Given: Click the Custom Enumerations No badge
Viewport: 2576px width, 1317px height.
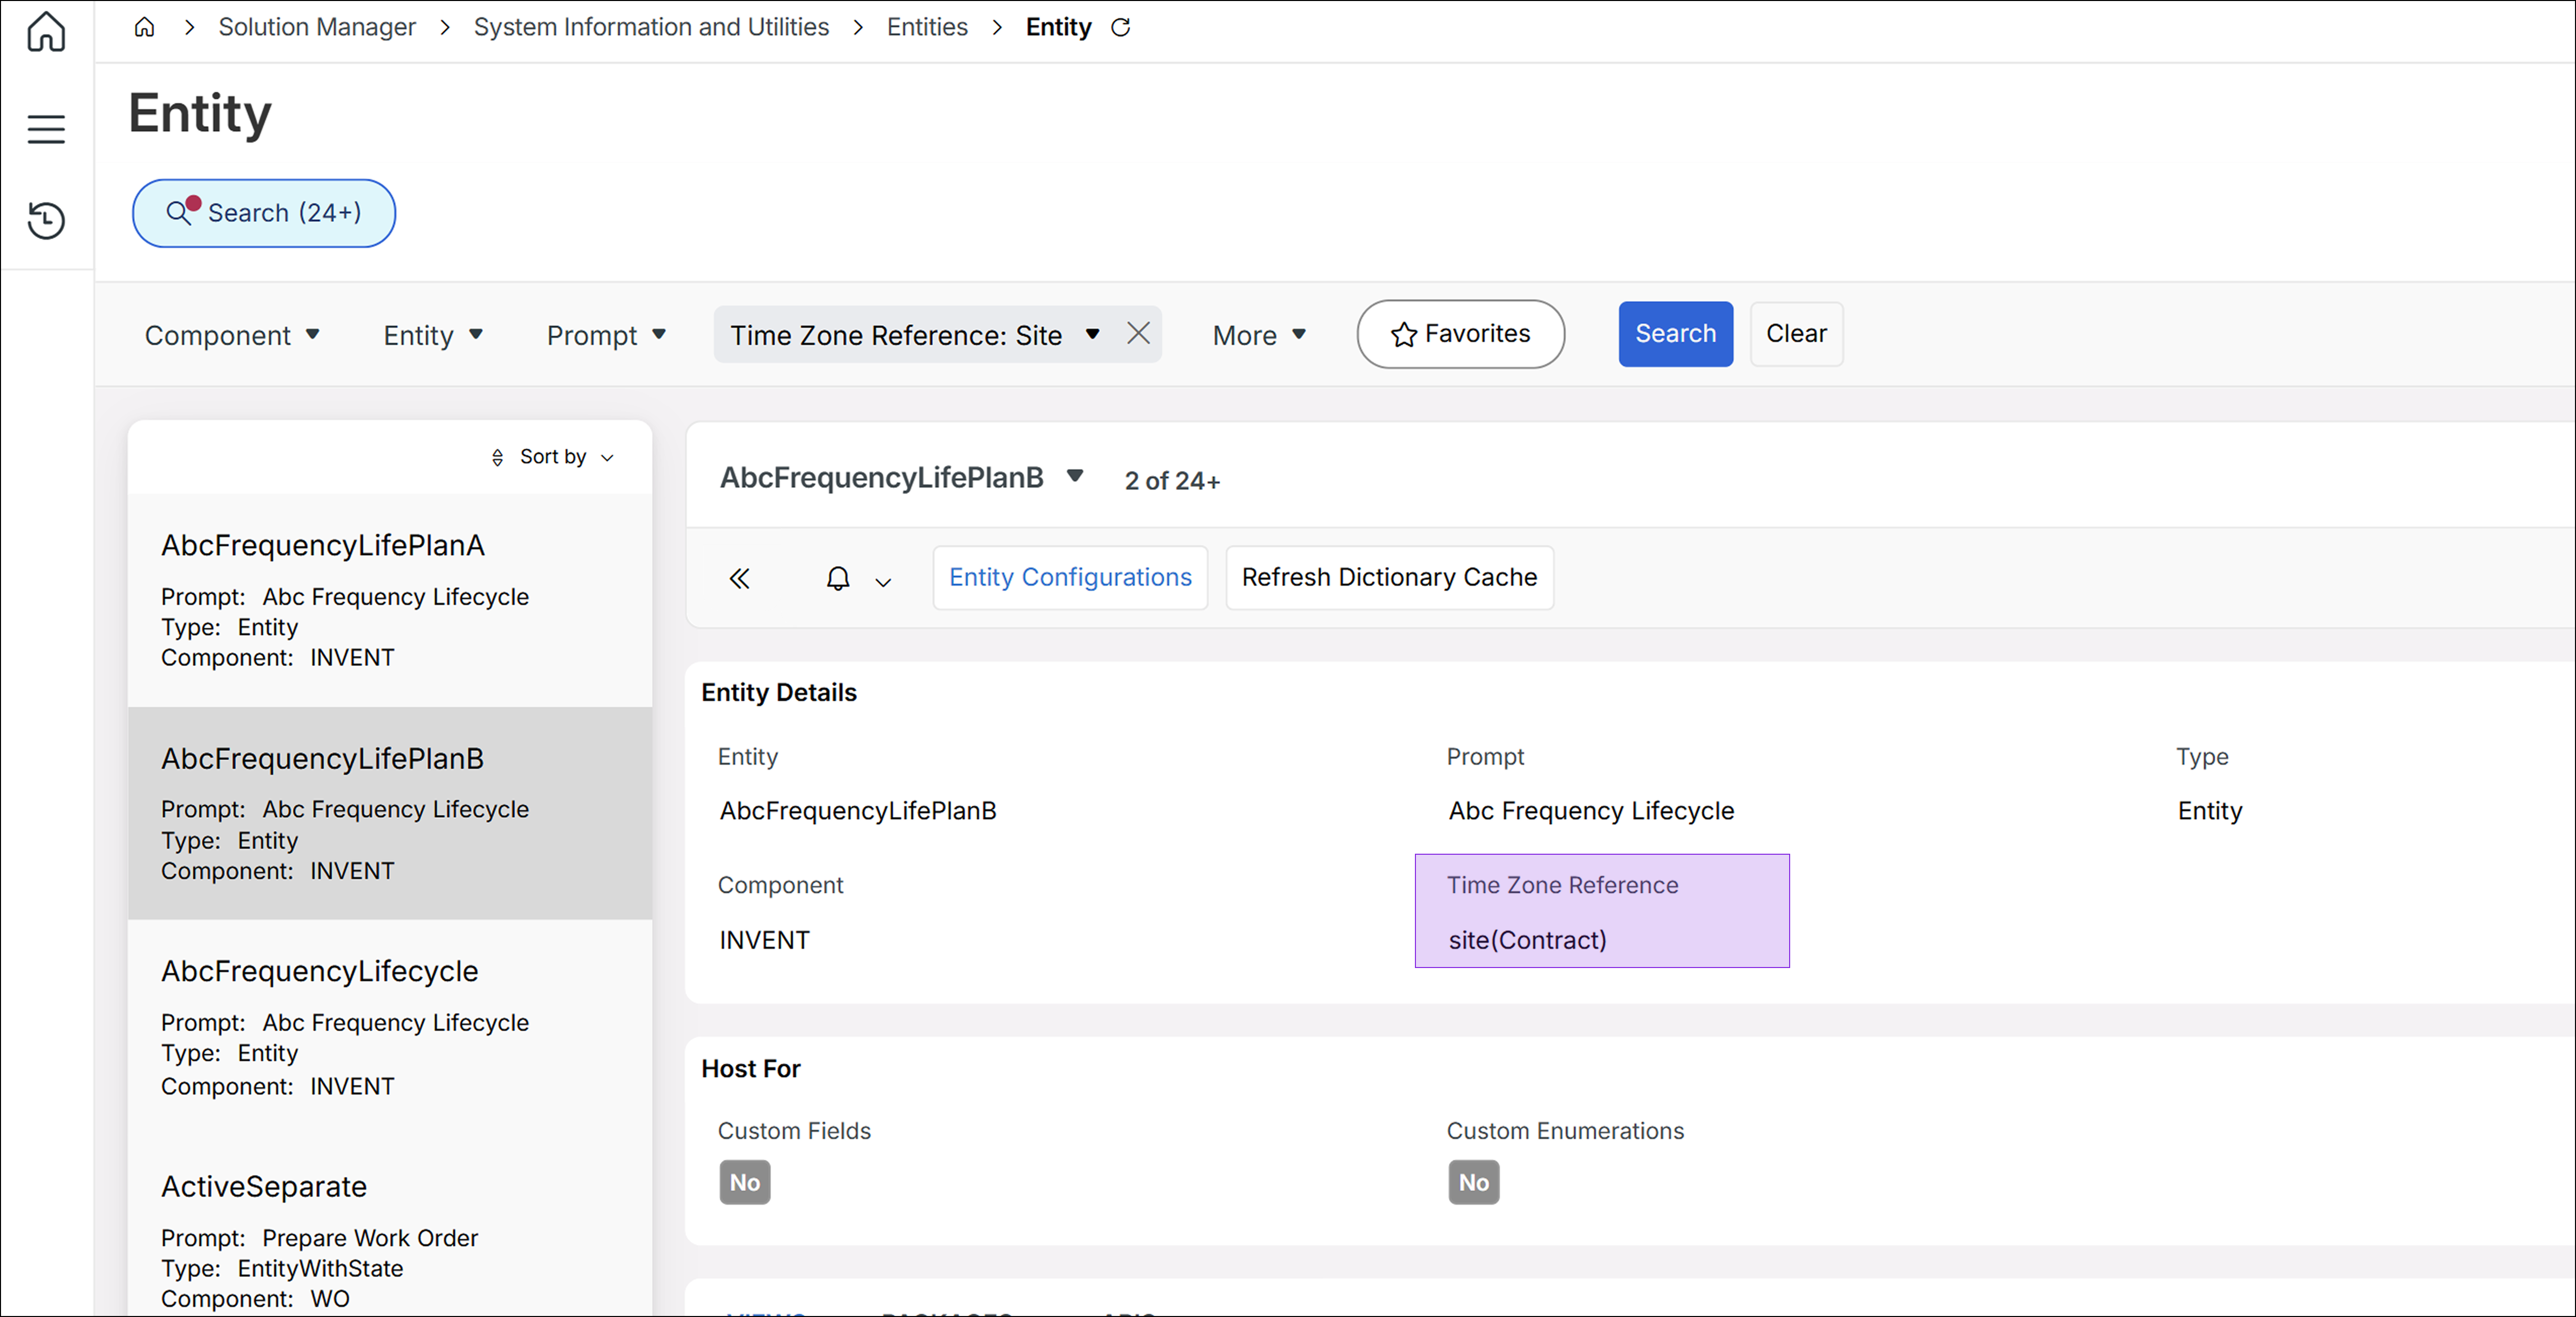Looking at the screenshot, I should coord(1474,1182).
